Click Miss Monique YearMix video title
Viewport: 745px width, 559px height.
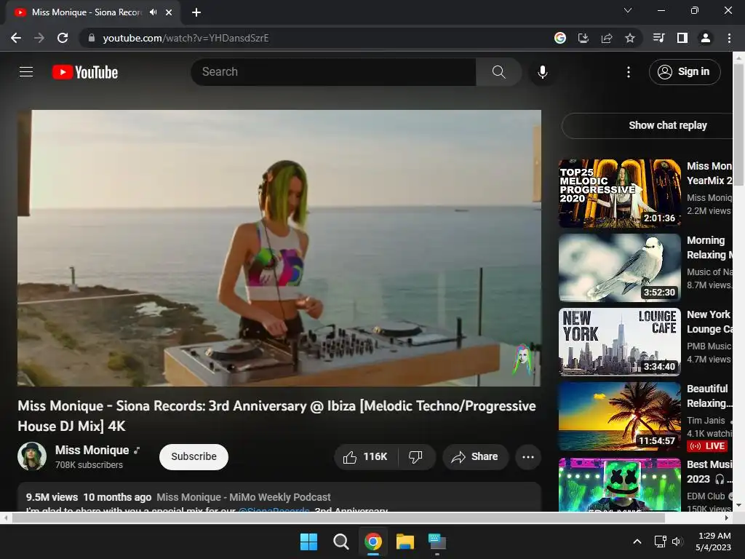point(709,173)
